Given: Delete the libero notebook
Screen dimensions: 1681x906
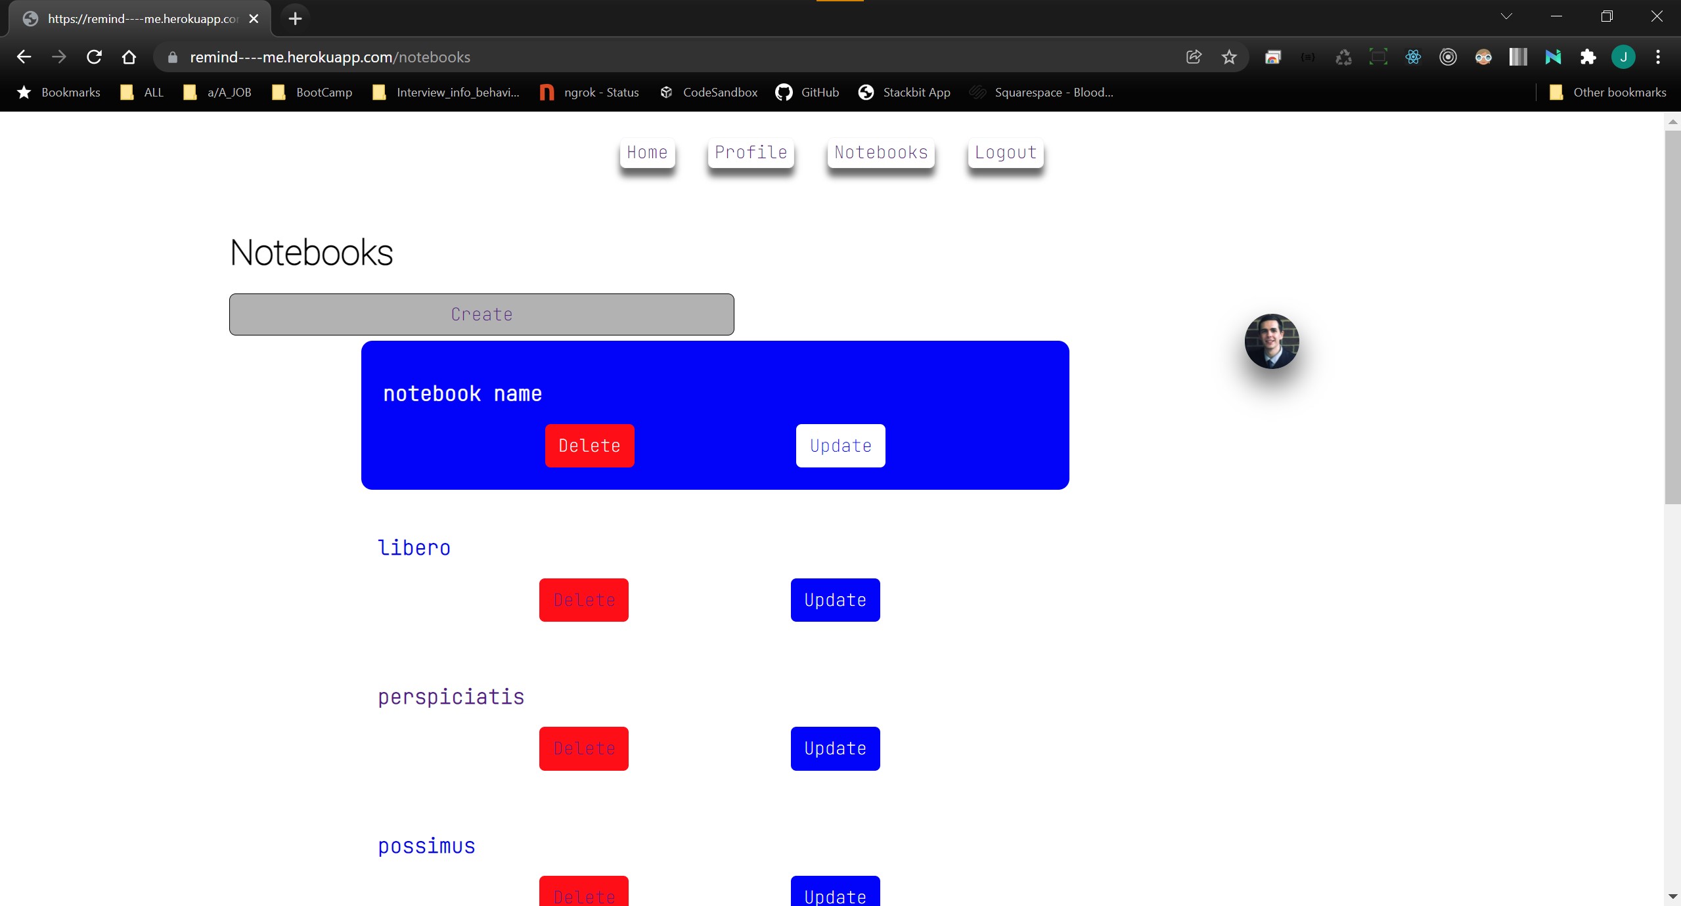Looking at the screenshot, I should (x=583, y=600).
